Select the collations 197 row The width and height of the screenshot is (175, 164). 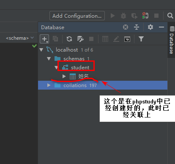click(103, 85)
